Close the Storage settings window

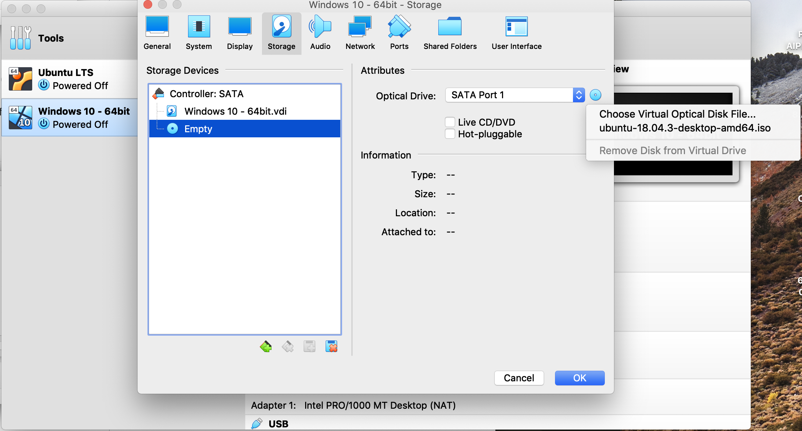point(148,4)
